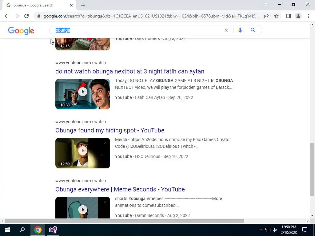Click the horizontal scrollbar thumb
This screenshot has height=236, width=315.
[x=125, y=221]
